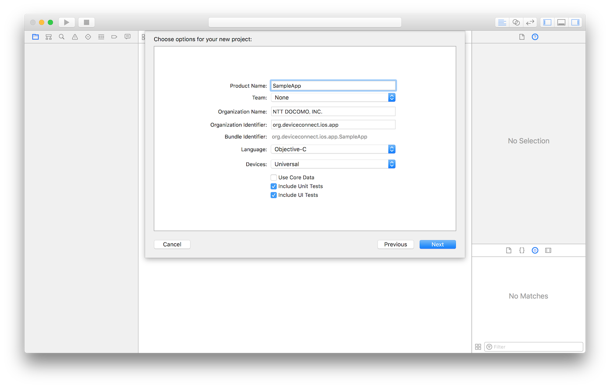Screen dimensions: 610x388
Task: Hide the Utilities right panel
Action: [x=575, y=22]
